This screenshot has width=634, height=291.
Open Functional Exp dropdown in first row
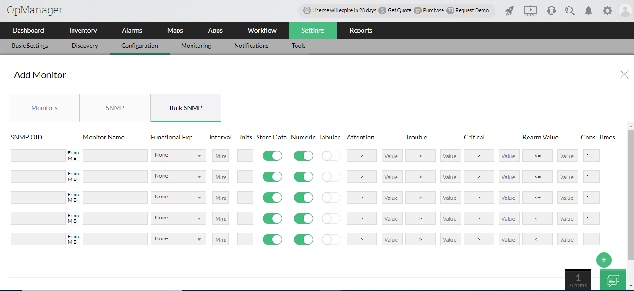coord(178,155)
